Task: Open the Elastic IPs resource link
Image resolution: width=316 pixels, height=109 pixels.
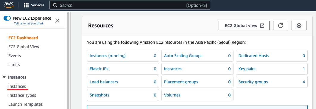Action: point(99,69)
